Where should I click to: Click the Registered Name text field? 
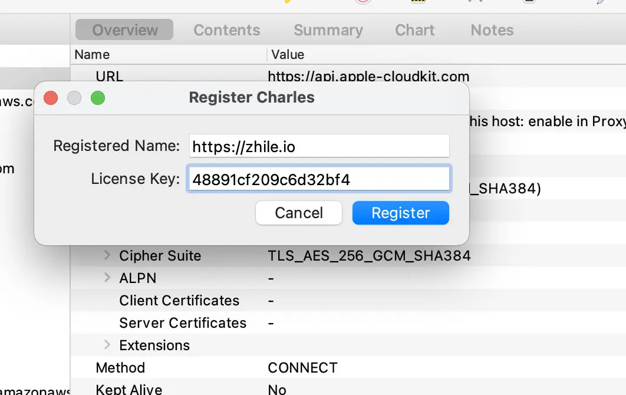point(319,146)
